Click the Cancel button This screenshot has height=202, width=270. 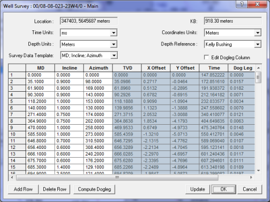point(250,189)
